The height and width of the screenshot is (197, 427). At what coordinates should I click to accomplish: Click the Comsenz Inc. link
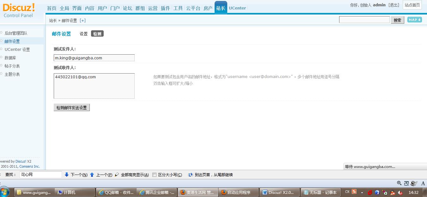pyautogui.click(x=30, y=166)
